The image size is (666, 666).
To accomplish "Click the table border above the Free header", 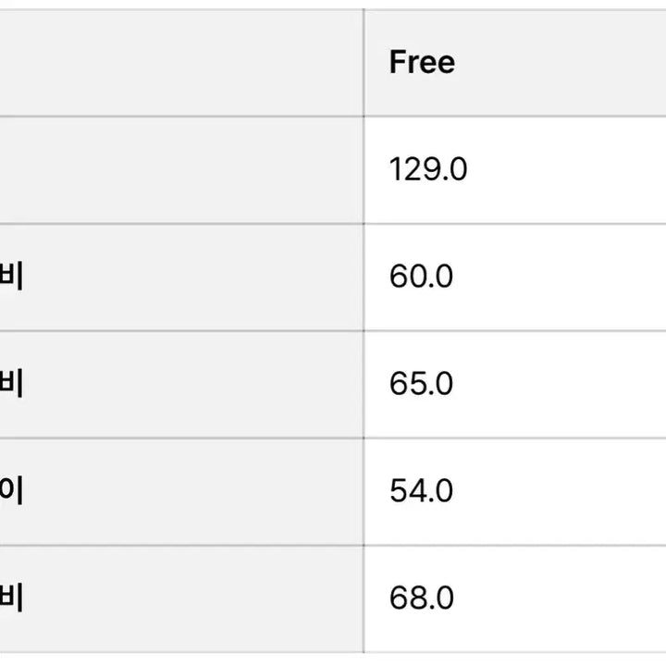I will tap(514, 10).
